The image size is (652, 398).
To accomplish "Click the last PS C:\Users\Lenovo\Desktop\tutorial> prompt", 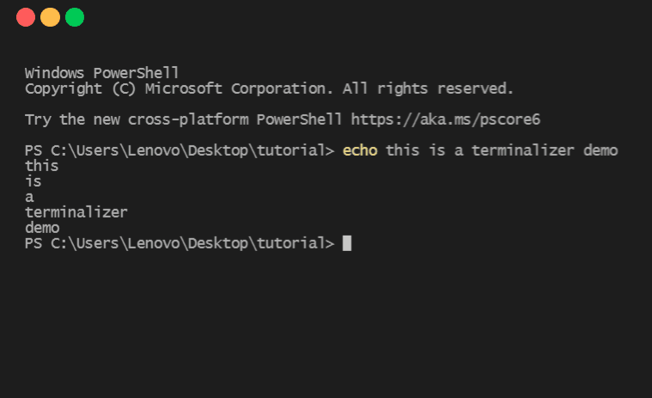I will coord(180,243).
